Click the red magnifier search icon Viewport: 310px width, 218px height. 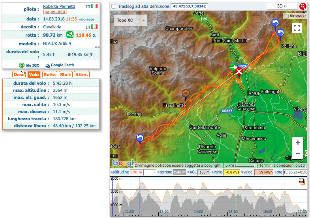pyautogui.click(x=303, y=6)
